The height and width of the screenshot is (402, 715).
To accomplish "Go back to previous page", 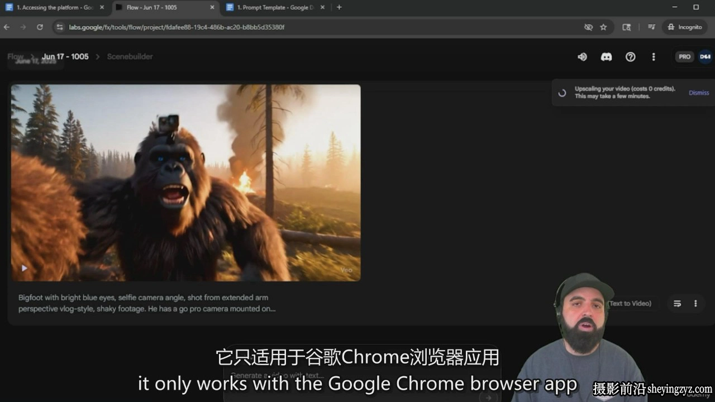I will pos(7,27).
